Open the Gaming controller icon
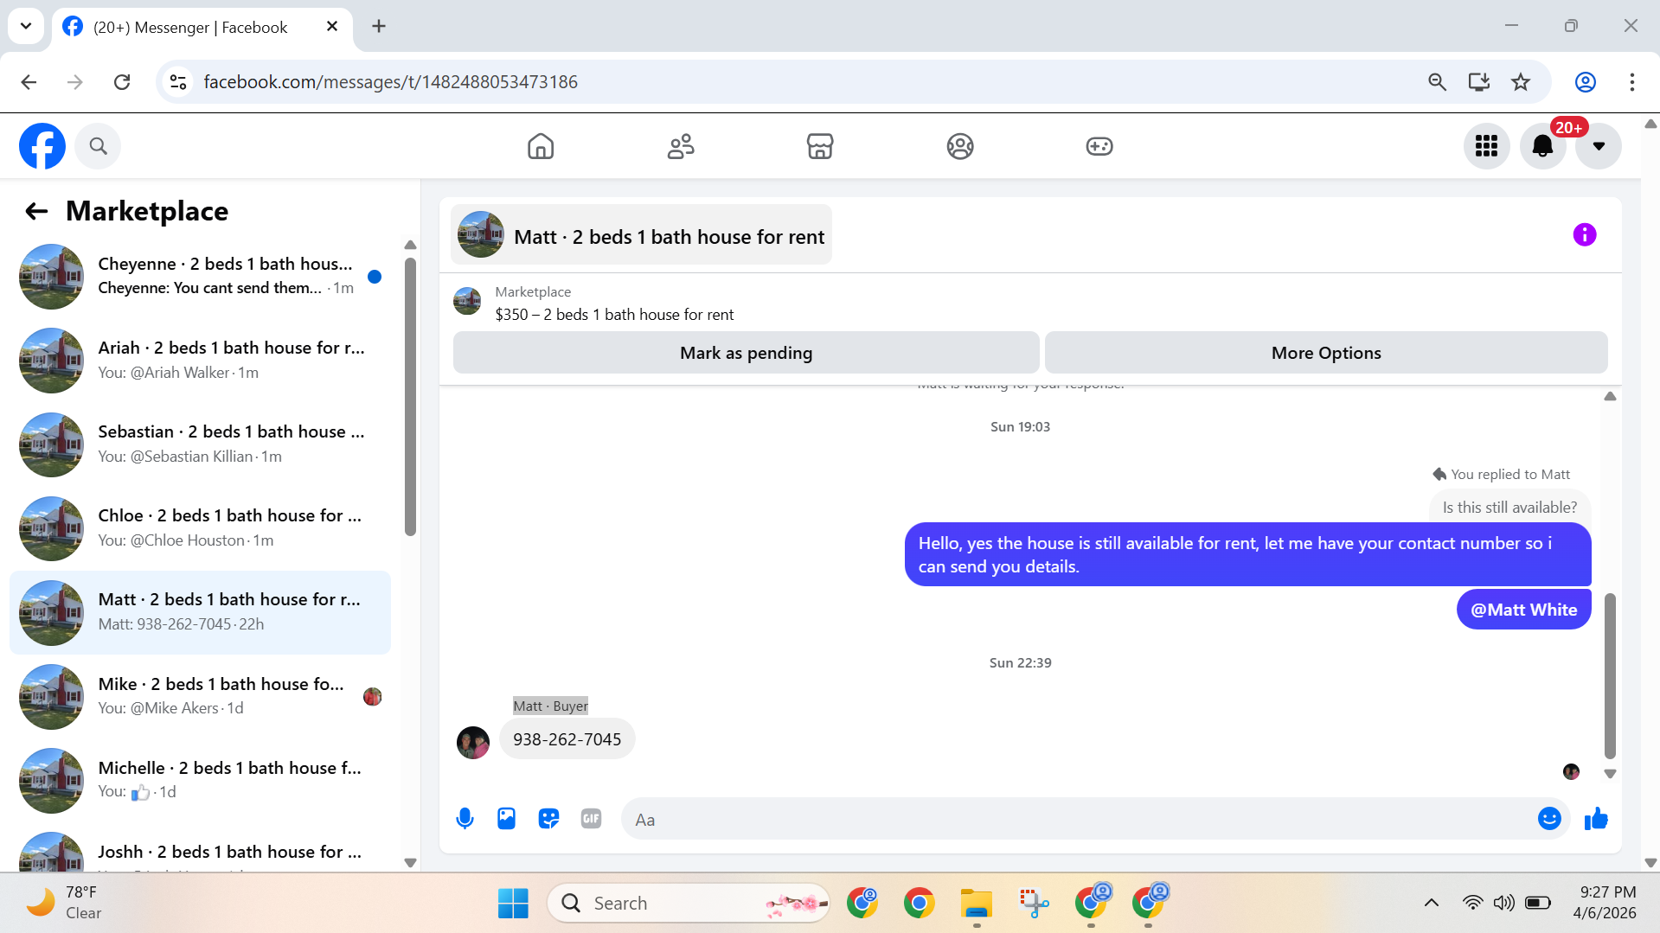This screenshot has width=1660, height=933. coord(1099,146)
